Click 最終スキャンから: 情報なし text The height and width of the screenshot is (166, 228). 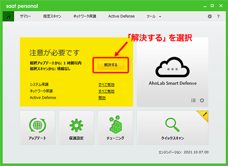point(50,69)
